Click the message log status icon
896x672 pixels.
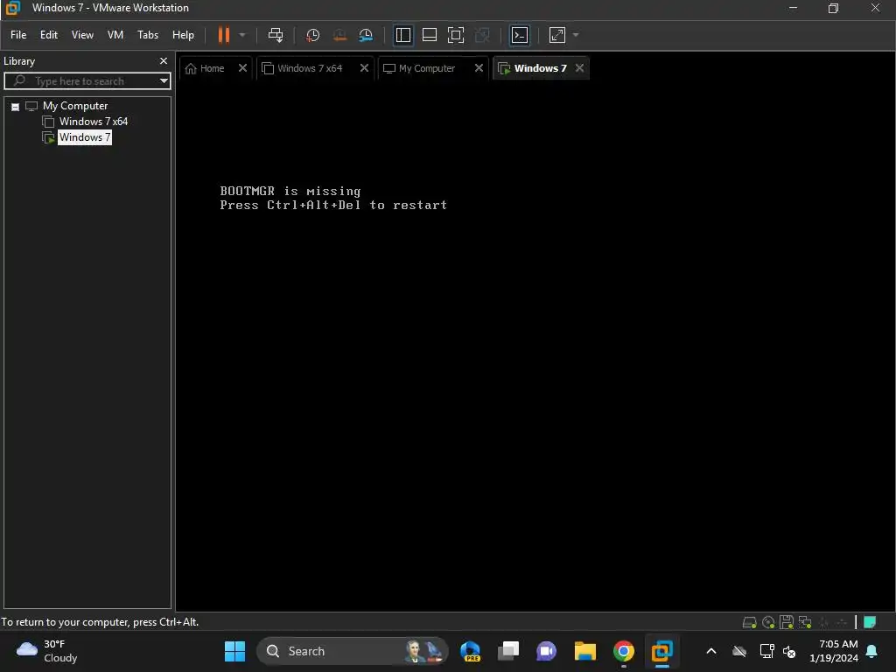pyautogui.click(x=870, y=622)
